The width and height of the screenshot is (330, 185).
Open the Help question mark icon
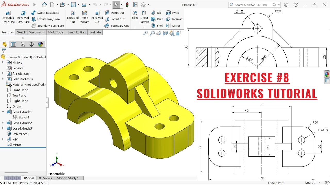point(296,5)
